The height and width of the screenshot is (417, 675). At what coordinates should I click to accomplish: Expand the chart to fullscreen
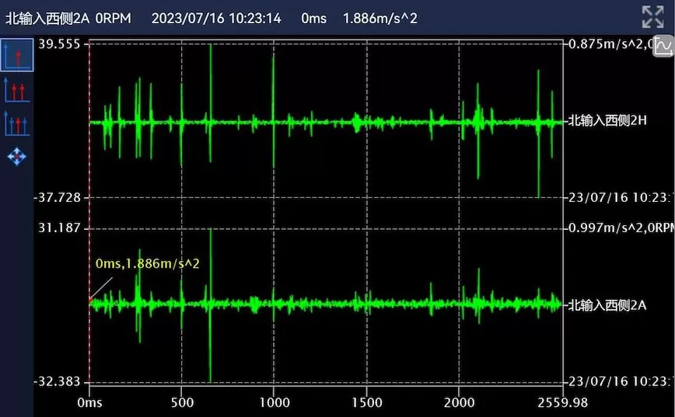pos(652,16)
